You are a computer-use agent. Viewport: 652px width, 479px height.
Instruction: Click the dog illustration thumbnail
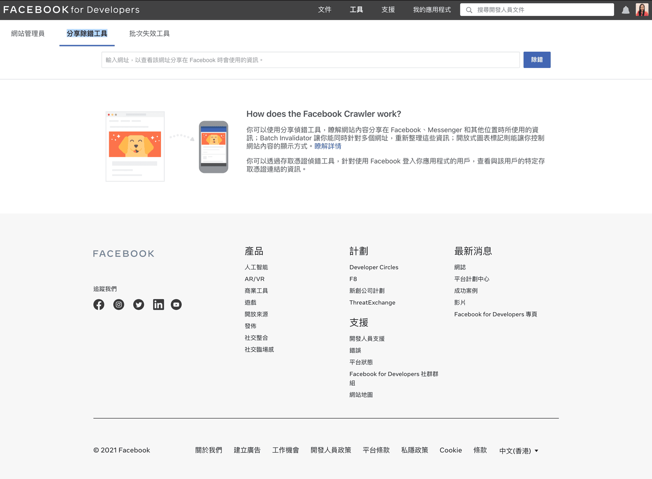tap(135, 144)
